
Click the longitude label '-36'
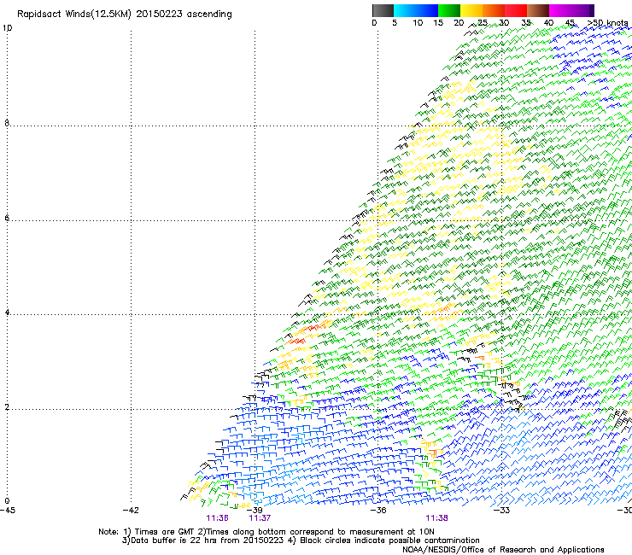[378, 511]
